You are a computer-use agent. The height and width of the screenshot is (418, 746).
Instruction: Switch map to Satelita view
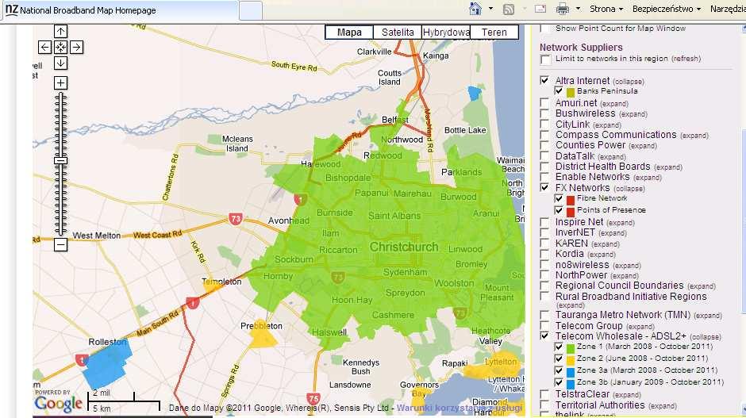click(x=398, y=33)
